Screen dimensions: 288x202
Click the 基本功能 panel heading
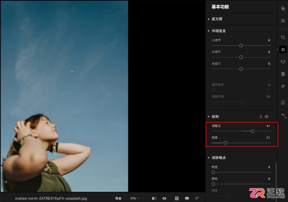tap(220, 7)
